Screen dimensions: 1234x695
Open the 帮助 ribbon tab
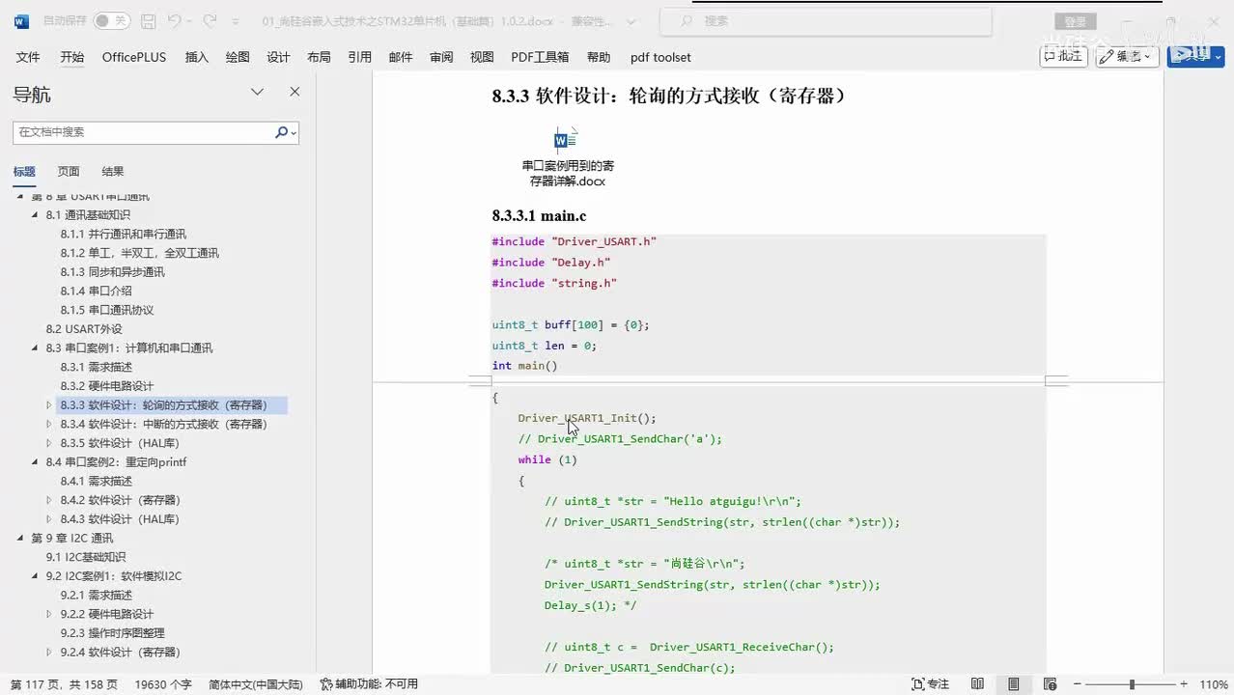(x=599, y=57)
